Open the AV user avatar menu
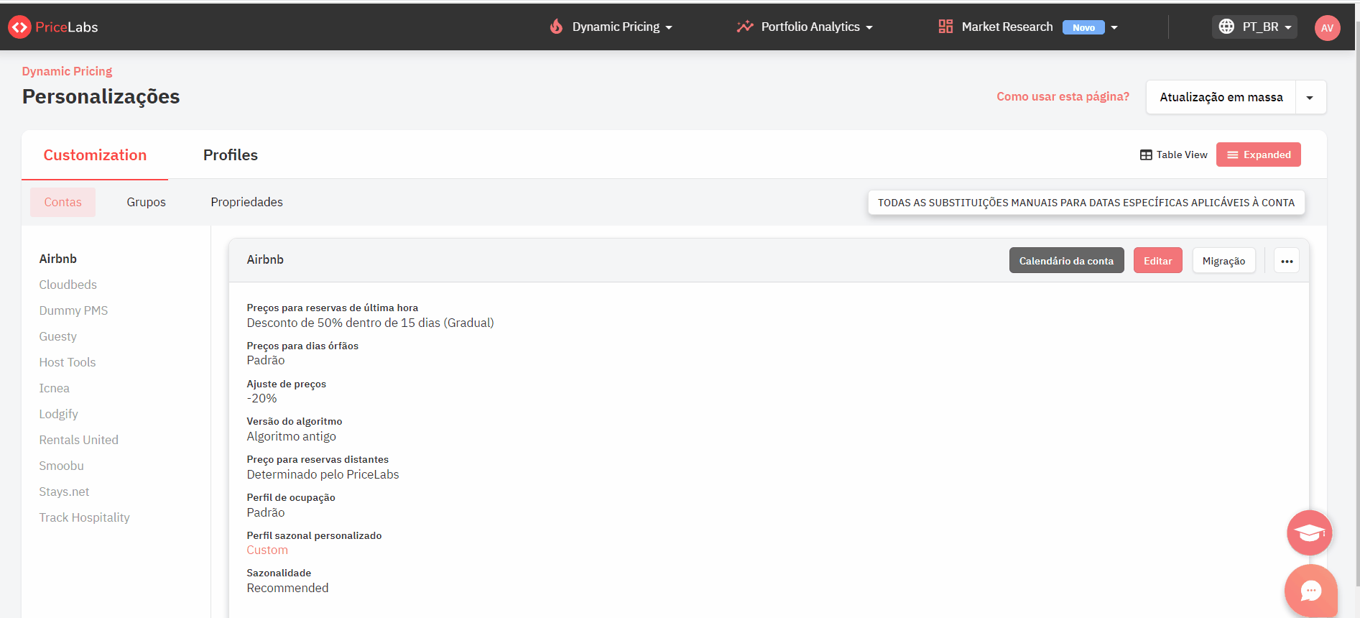This screenshot has width=1360, height=618. [1327, 28]
